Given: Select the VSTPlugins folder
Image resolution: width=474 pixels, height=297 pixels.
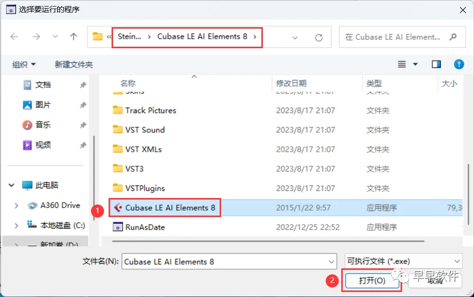Looking at the screenshot, I should [x=145, y=188].
